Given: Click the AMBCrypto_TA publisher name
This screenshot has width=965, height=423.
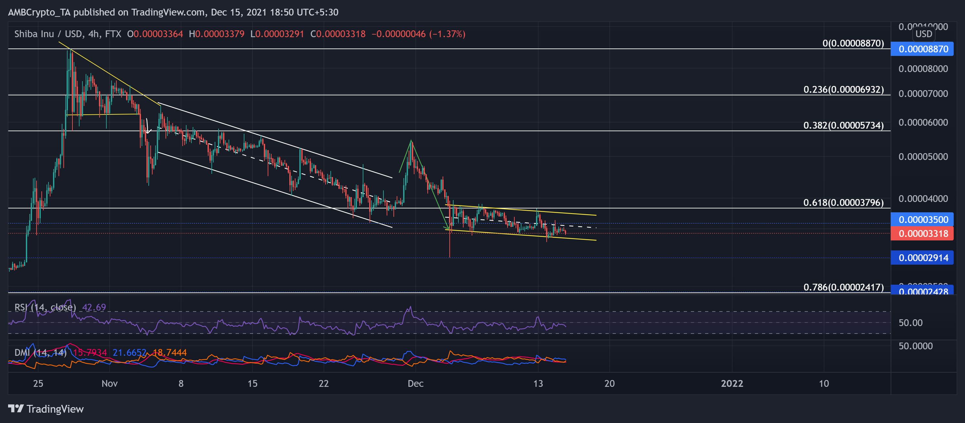Looking at the screenshot, I should (x=38, y=12).
